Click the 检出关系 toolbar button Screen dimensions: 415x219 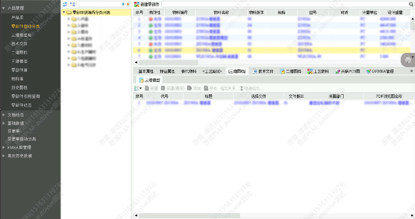click(228, 88)
